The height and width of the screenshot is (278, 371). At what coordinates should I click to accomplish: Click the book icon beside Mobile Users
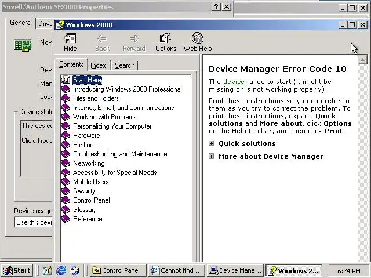coord(66,182)
